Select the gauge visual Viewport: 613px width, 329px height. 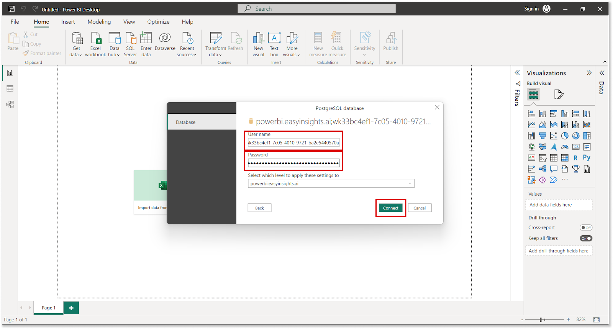(x=565, y=147)
